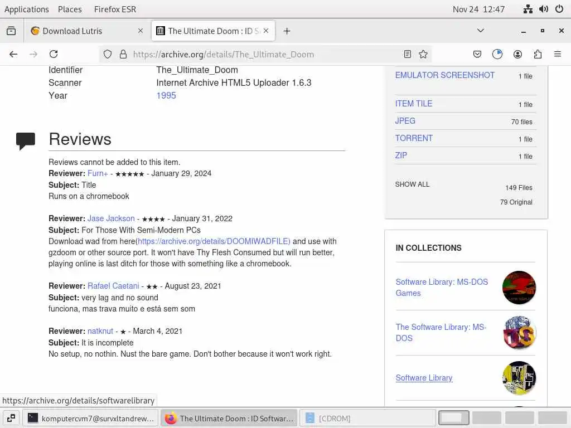
Task: Open EMULATOR SCREENSHOT download option
Action: click(444, 75)
